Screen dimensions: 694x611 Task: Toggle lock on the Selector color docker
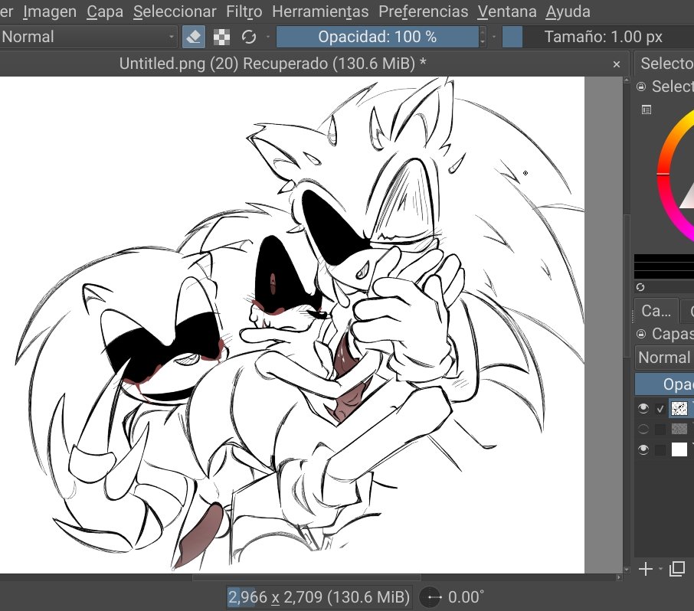point(641,87)
